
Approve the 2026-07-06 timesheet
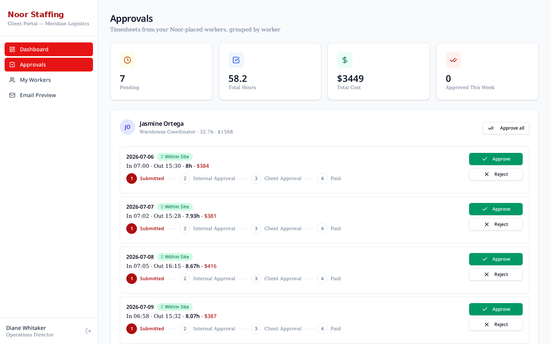click(496, 159)
